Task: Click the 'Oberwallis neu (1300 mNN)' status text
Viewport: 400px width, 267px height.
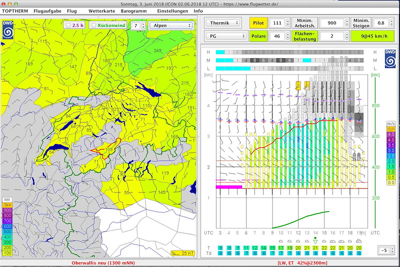Action: point(103,263)
